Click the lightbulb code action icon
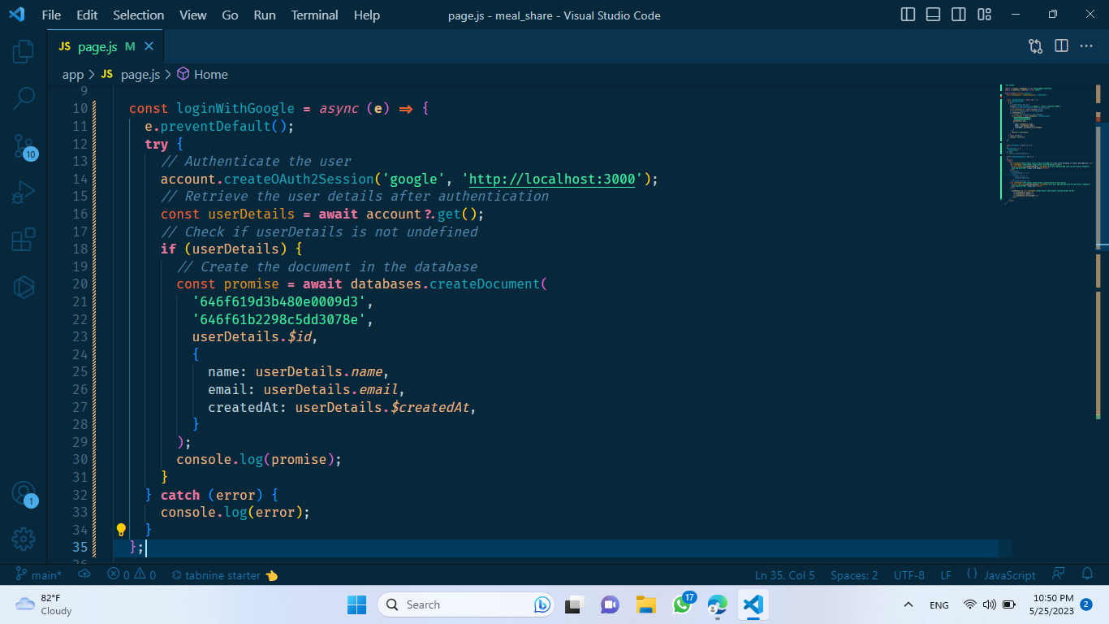This screenshot has height=624, width=1109. point(121,530)
